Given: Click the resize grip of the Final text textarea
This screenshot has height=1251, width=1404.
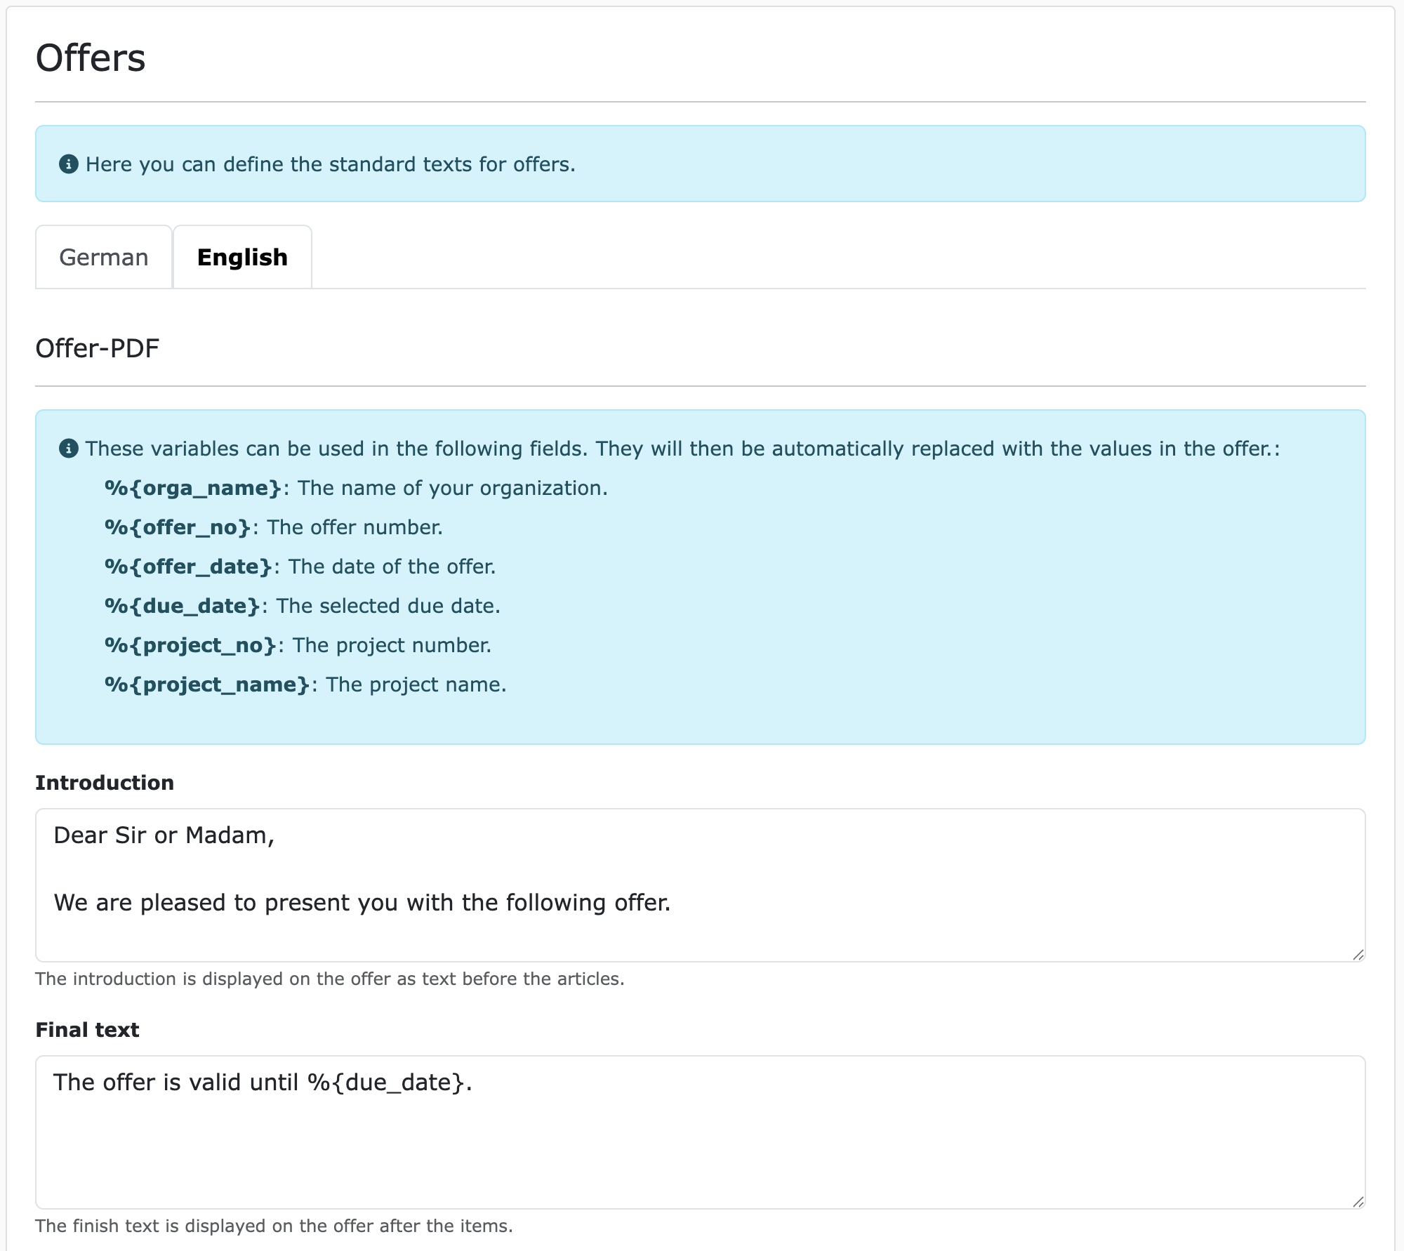Looking at the screenshot, I should (1358, 1202).
